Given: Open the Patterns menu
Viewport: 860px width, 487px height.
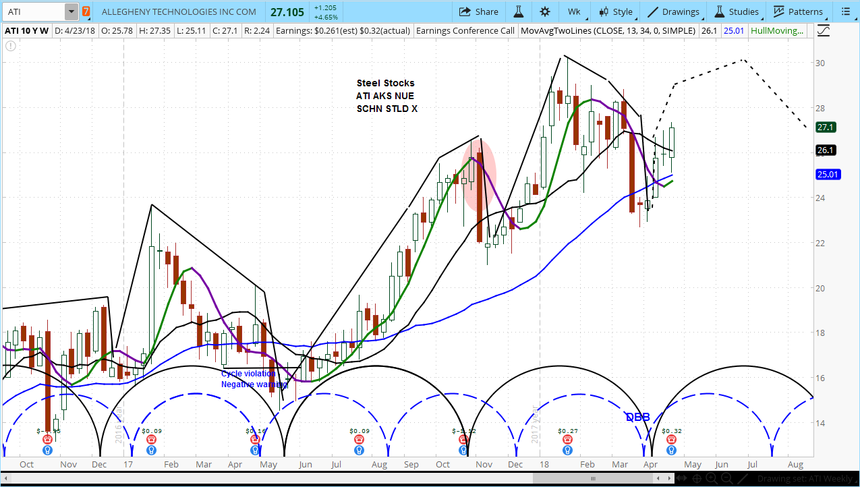Looking at the screenshot, I should point(799,11).
